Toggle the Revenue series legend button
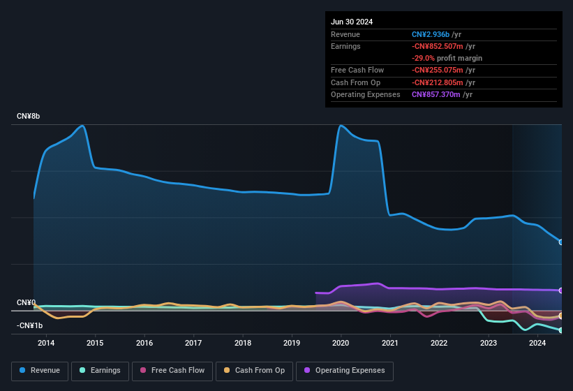Viewport: 573px width, 391px height. point(40,371)
